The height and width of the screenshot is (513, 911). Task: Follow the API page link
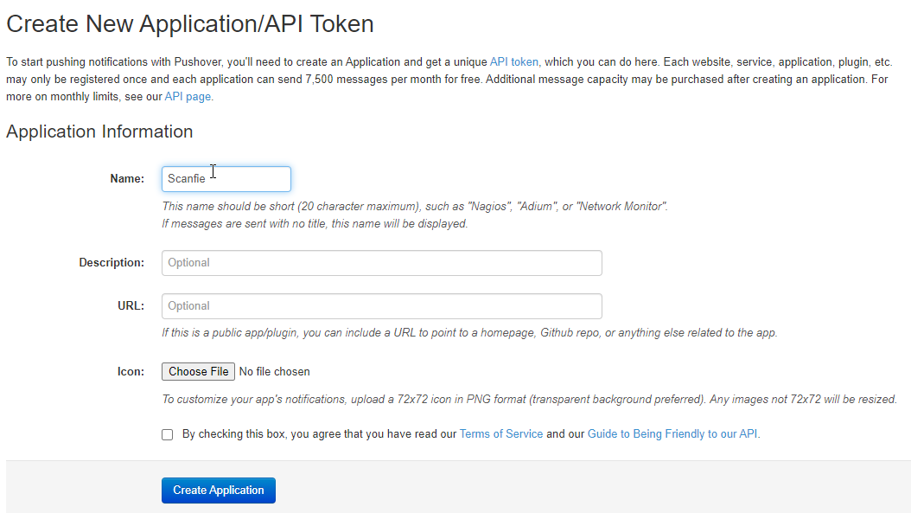point(188,97)
